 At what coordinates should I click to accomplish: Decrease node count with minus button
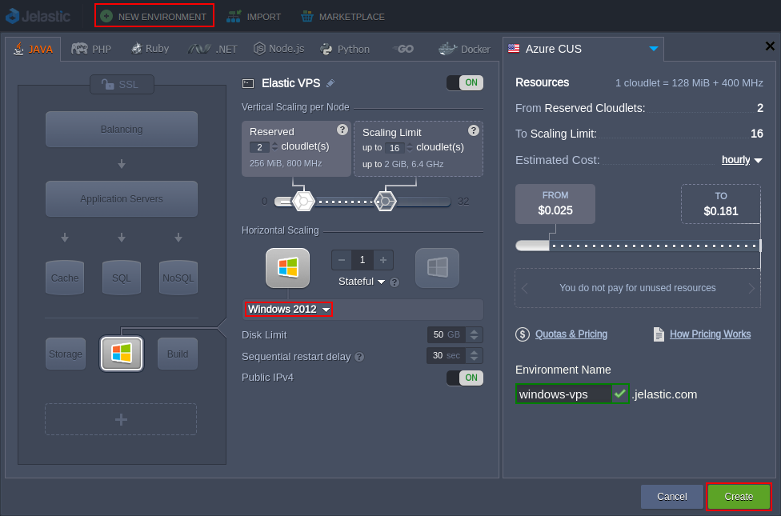[342, 260]
